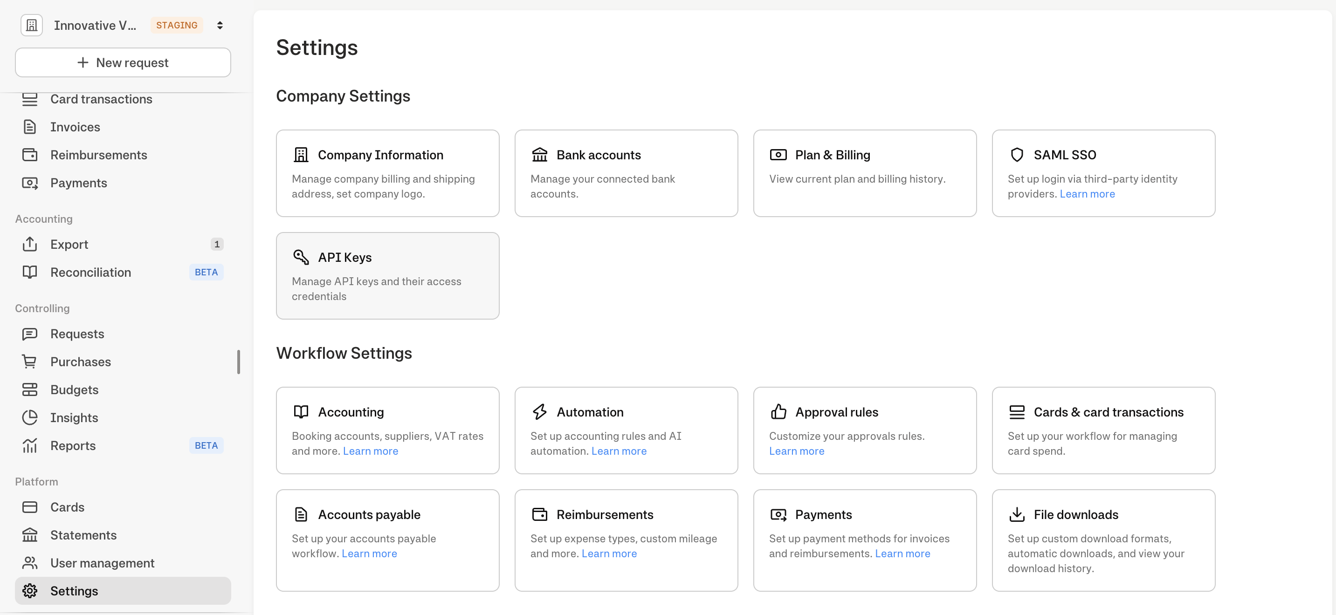This screenshot has height=615, width=1336.
Task: Select the Card transactions icon in sidebar
Action: pos(29,98)
